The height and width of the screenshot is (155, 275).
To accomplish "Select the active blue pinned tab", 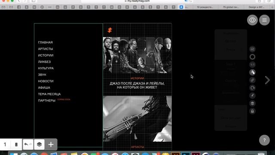I will coord(181,7).
